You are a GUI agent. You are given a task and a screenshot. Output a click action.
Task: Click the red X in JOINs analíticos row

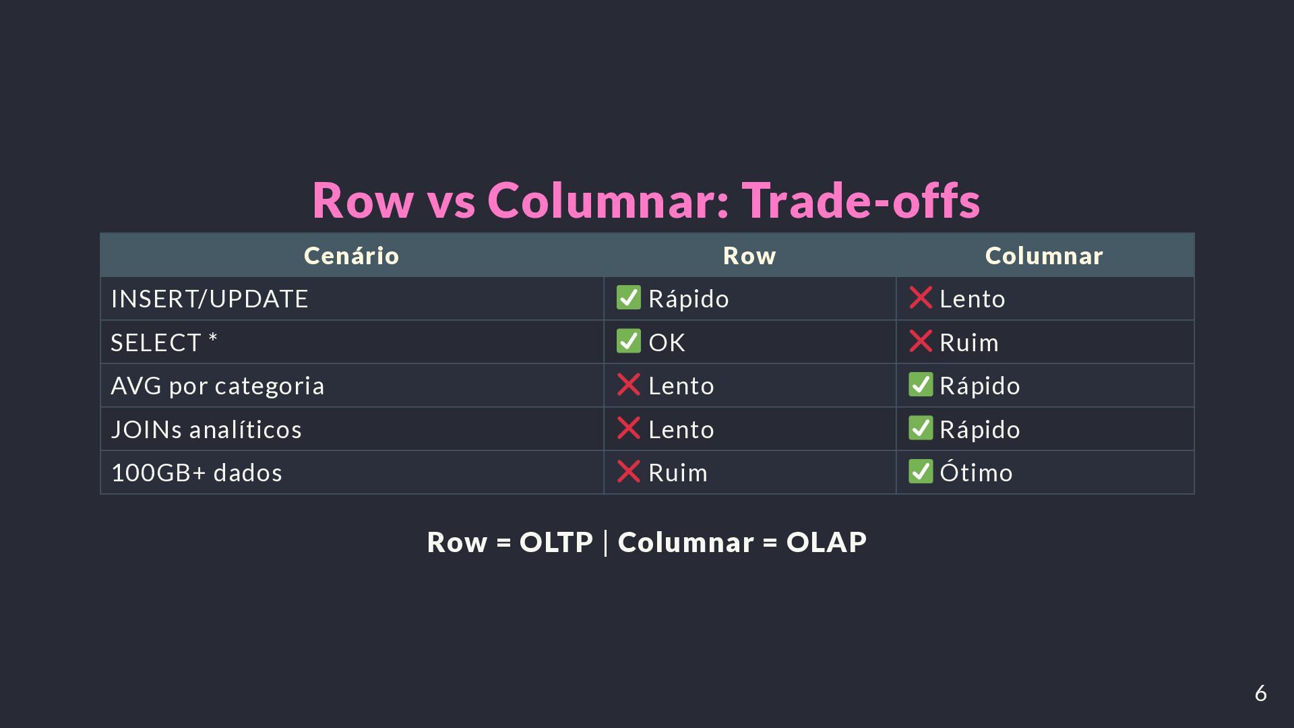click(628, 428)
